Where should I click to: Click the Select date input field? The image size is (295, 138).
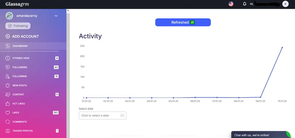click(x=103, y=116)
